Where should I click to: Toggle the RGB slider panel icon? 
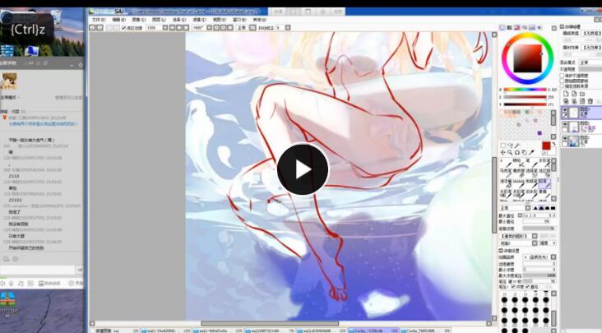510,28
